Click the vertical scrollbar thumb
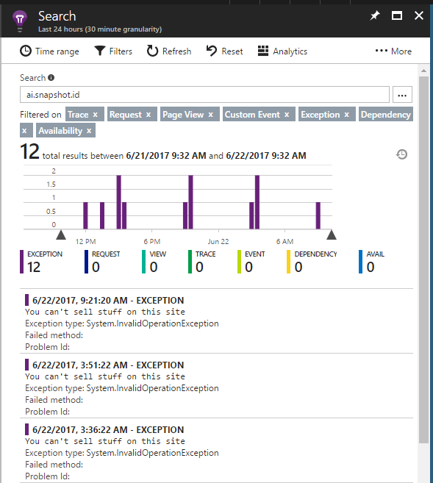433x483 pixels. coord(423,260)
